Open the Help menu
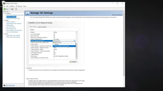This screenshot has height=91, width=163. [x=24, y=6]
